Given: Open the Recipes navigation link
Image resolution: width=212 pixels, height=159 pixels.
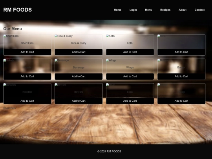Looking at the screenshot, I should coord(165,10).
